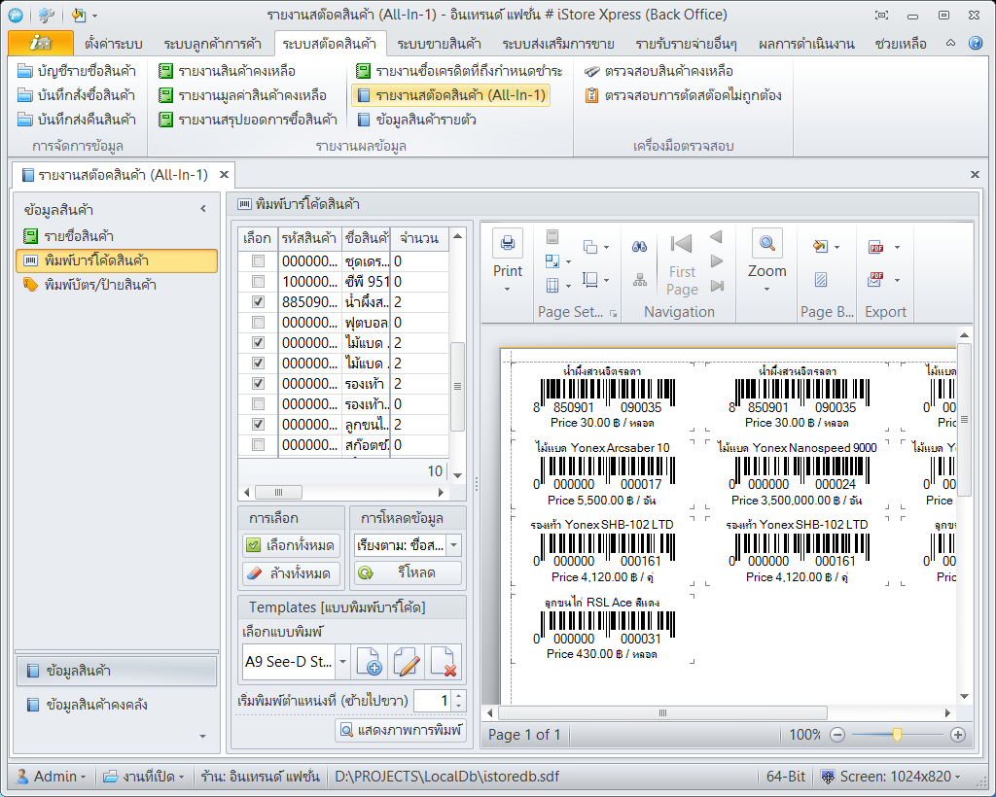
Task: Switch to the ผลการดำเนินงาน ribbon tab
Action: pyautogui.click(x=806, y=44)
